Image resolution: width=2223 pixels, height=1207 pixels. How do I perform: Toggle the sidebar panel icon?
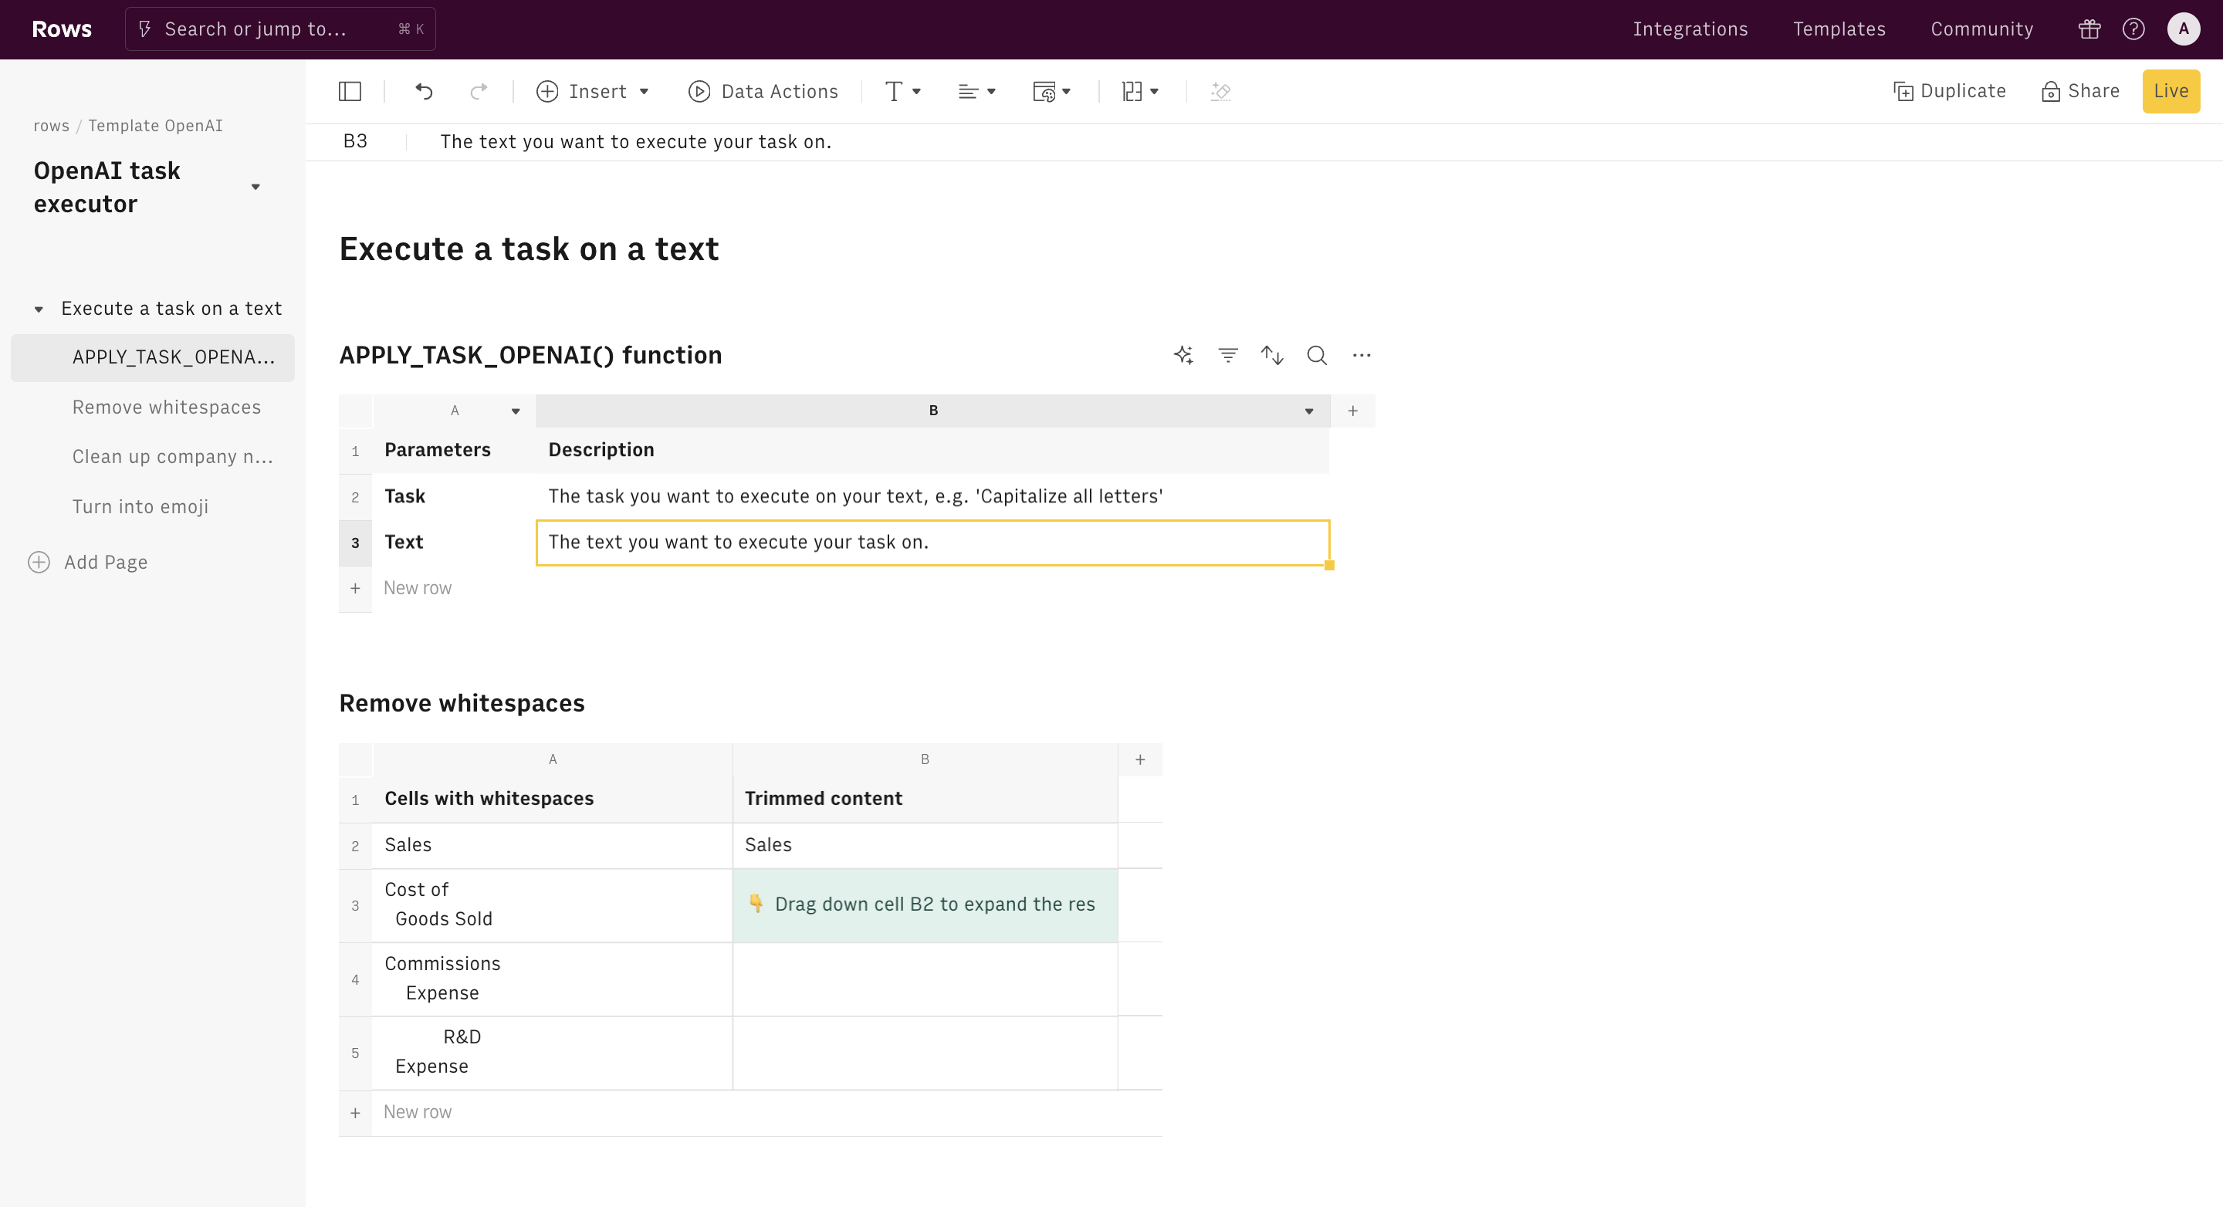pyautogui.click(x=350, y=92)
